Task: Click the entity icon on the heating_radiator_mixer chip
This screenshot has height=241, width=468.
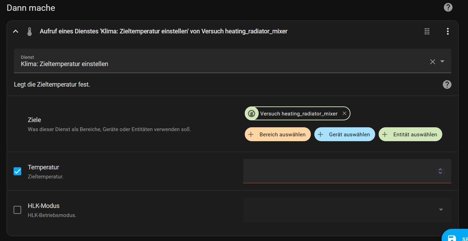Action: pos(252,114)
